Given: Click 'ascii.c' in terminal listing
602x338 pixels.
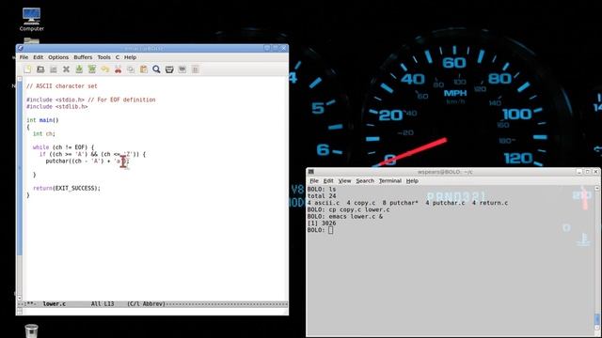Looking at the screenshot, I should point(327,203).
